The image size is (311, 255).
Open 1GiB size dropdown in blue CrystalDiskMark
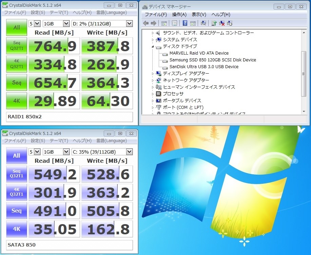[66, 152]
